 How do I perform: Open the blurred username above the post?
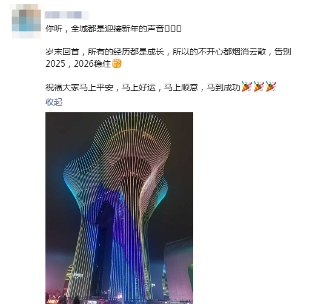click(67, 15)
